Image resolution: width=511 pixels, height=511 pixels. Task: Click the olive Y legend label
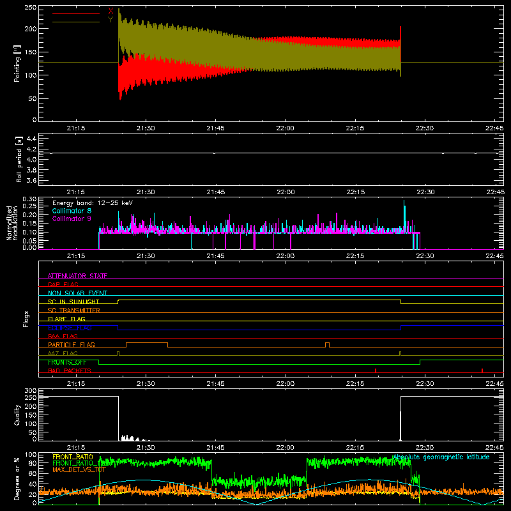tap(111, 20)
